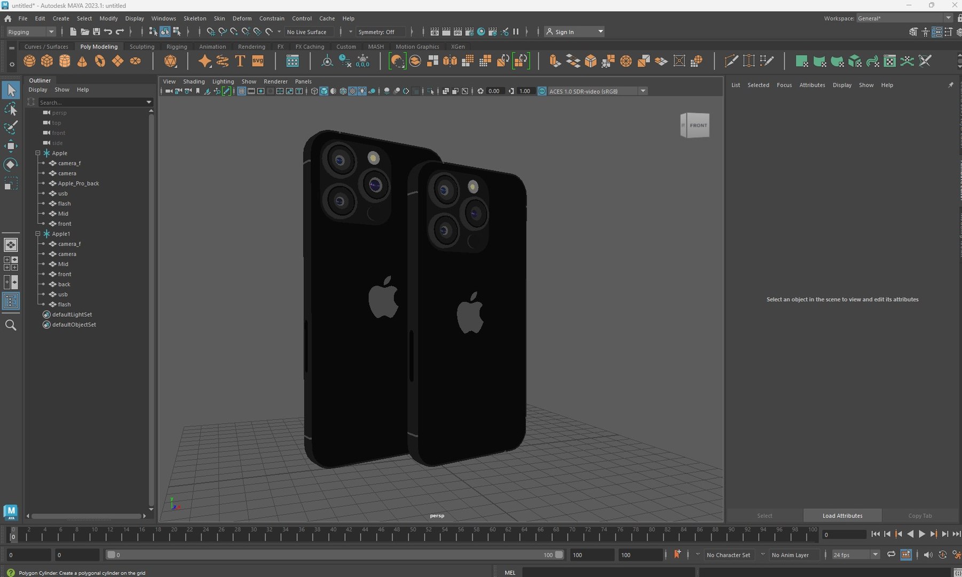This screenshot has width=962, height=577.
Task: Click the search magnifier icon in left sidebar
Action: 11,325
